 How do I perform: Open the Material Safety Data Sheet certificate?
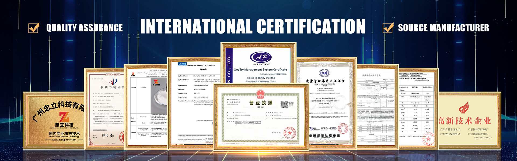[x=194, y=103]
